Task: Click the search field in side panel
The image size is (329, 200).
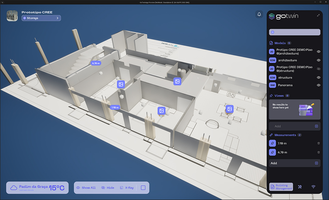Action: (x=295, y=32)
